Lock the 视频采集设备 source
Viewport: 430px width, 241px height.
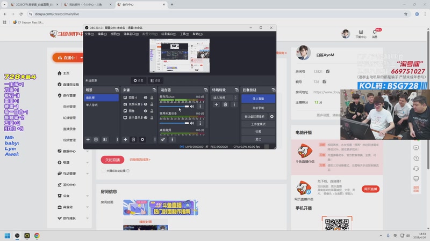152,104
